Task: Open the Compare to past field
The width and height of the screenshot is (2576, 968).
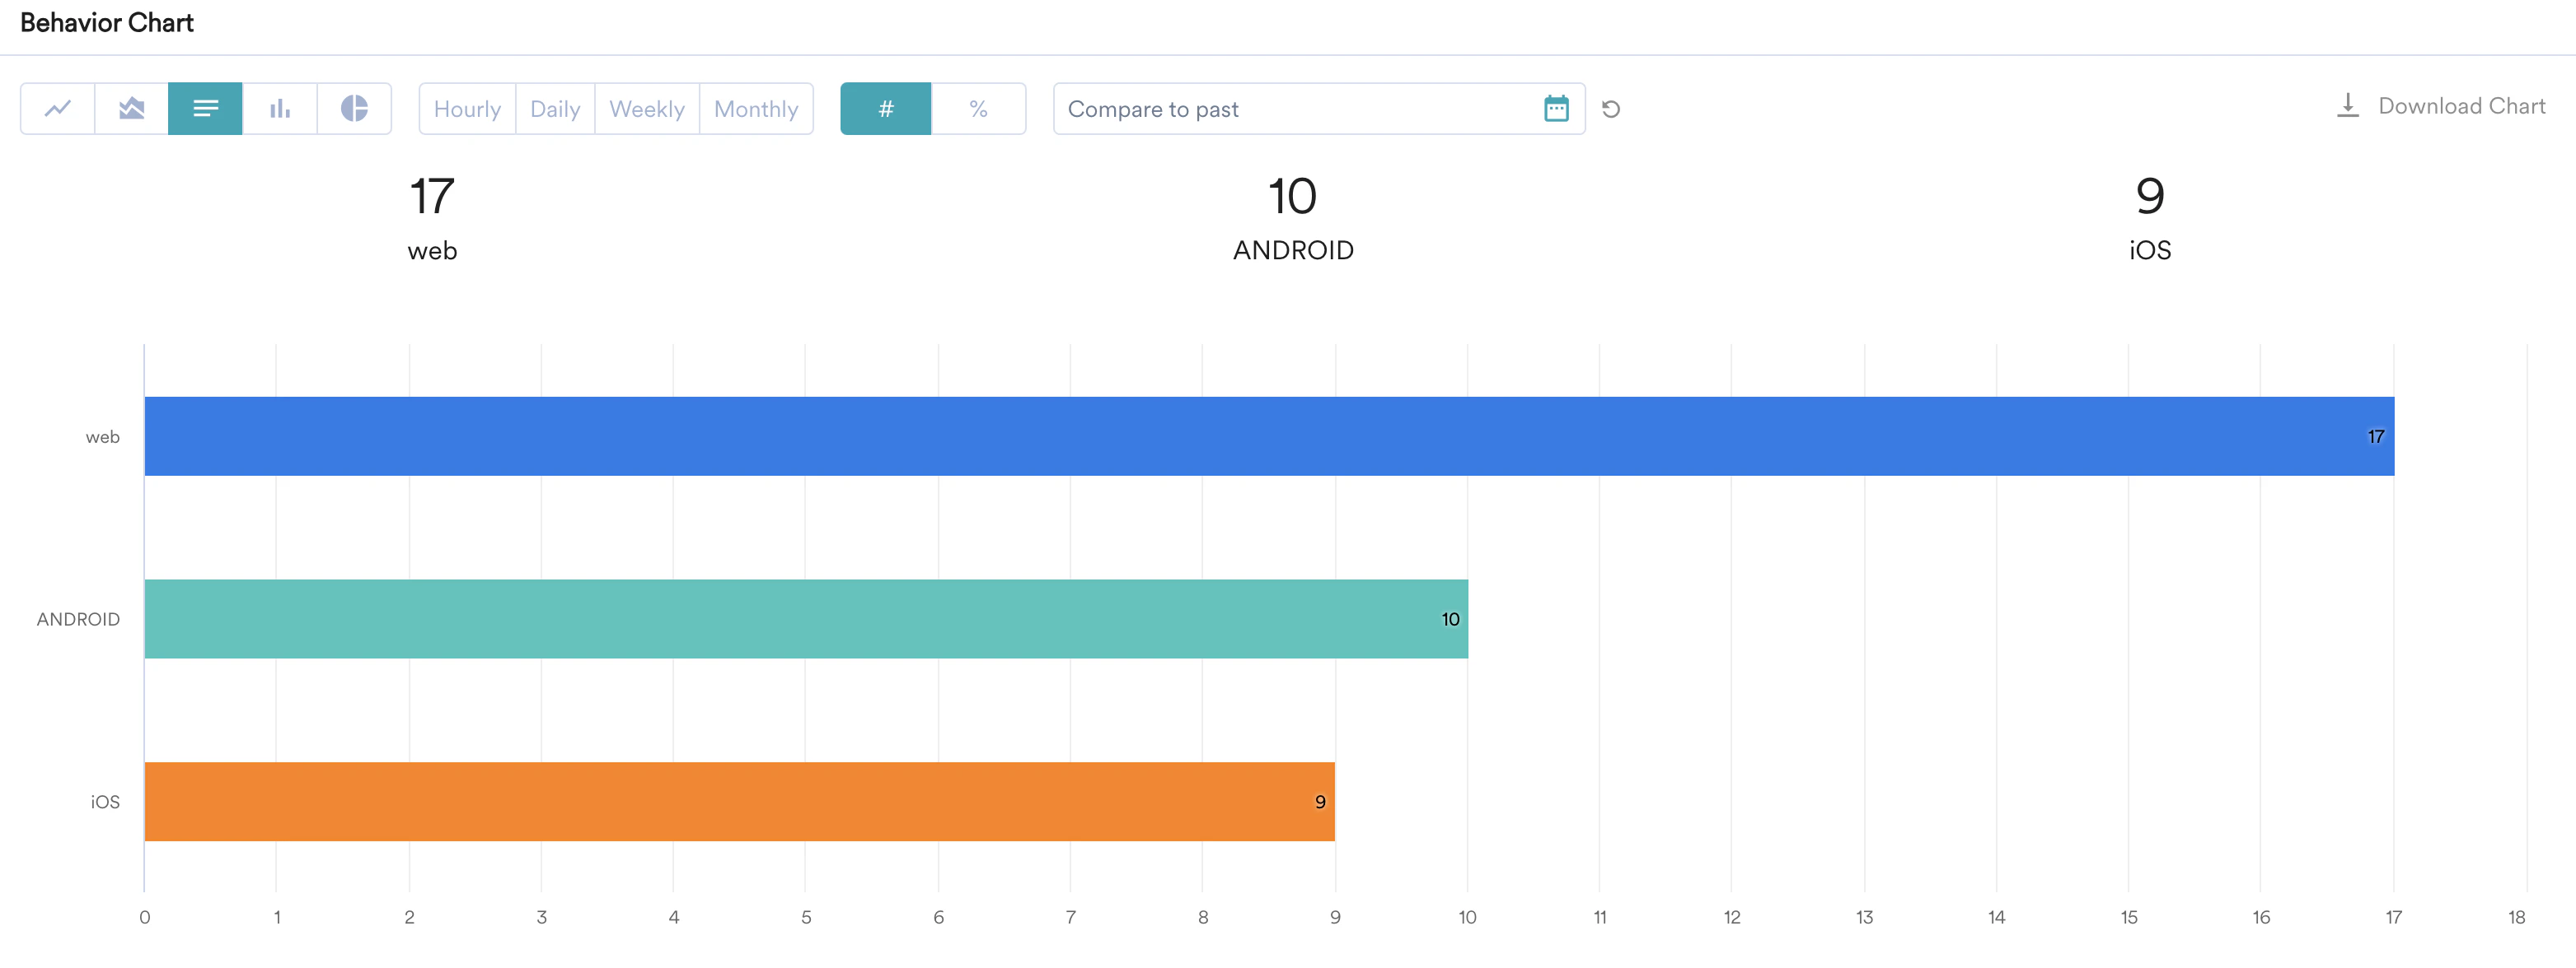Action: pyautogui.click(x=1290, y=109)
